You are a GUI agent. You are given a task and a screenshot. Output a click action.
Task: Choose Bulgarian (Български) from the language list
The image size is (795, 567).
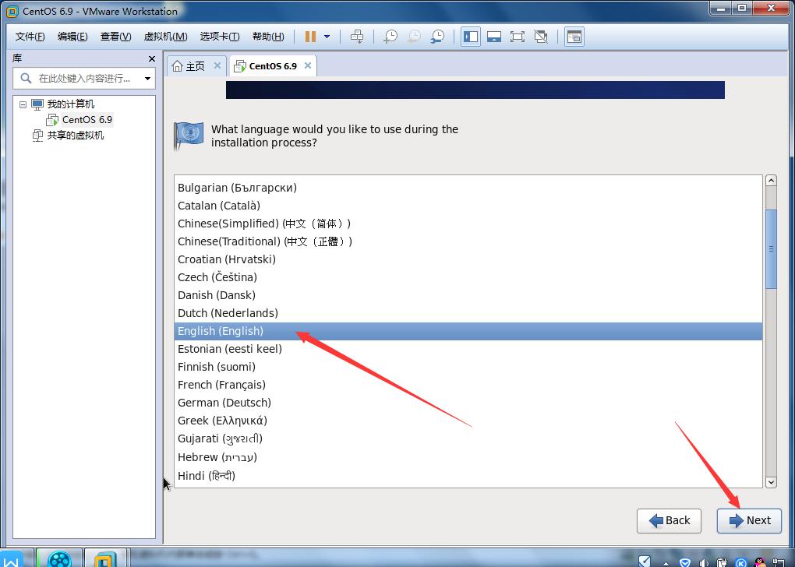point(468,188)
